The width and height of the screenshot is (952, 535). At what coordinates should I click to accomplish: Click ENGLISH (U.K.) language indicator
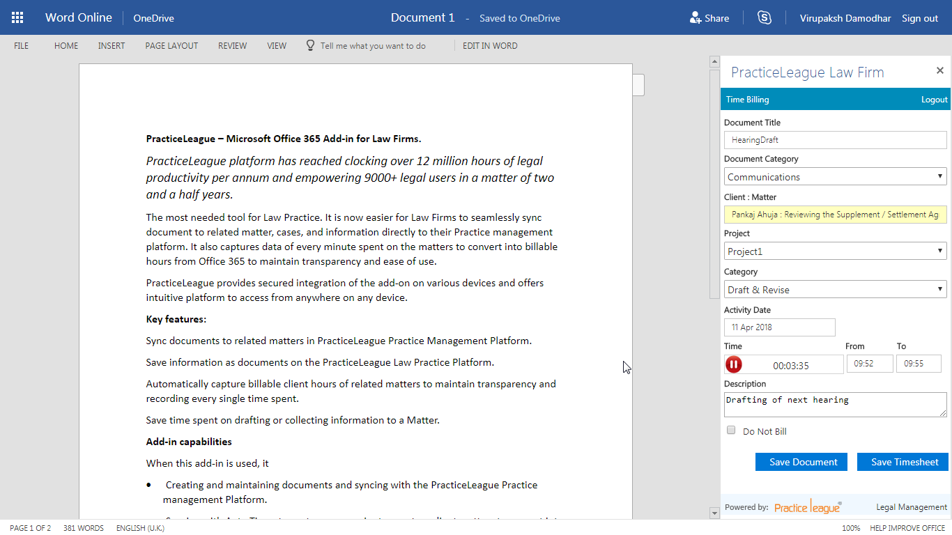[x=140, y=528]
